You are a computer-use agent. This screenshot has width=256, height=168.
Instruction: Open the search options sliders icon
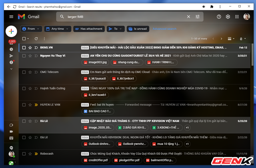(x=198, y=17)
